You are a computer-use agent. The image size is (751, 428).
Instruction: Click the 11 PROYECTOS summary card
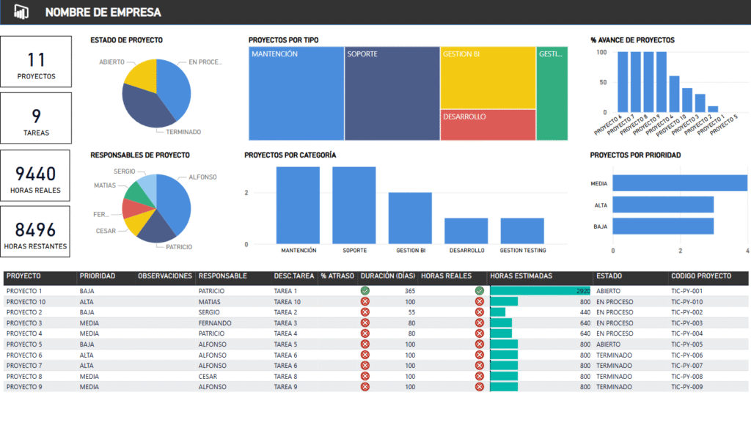(36, 61)
